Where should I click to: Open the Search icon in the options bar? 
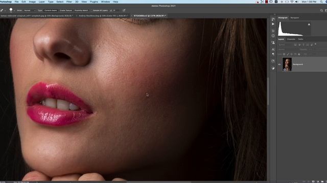[321, 10]
